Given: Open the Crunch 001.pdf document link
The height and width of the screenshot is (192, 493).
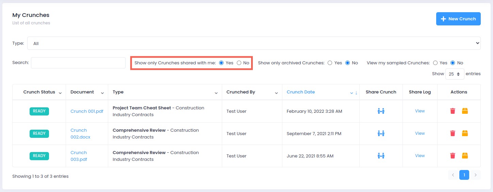Looking at the screenshot, I should tap(87, 111).
